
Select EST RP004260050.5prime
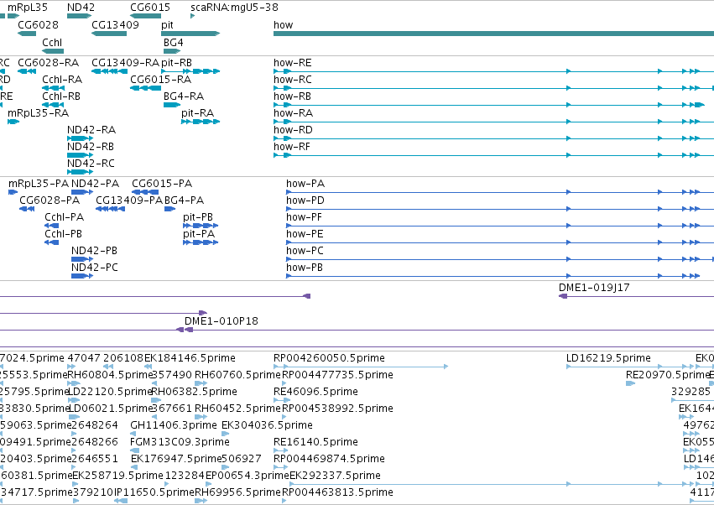click(329, 358)
